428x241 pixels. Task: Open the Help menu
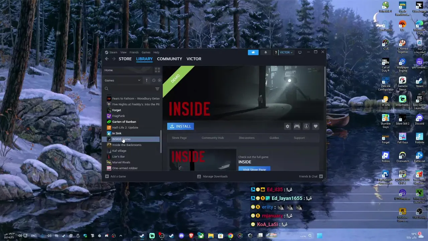(156, 52)
